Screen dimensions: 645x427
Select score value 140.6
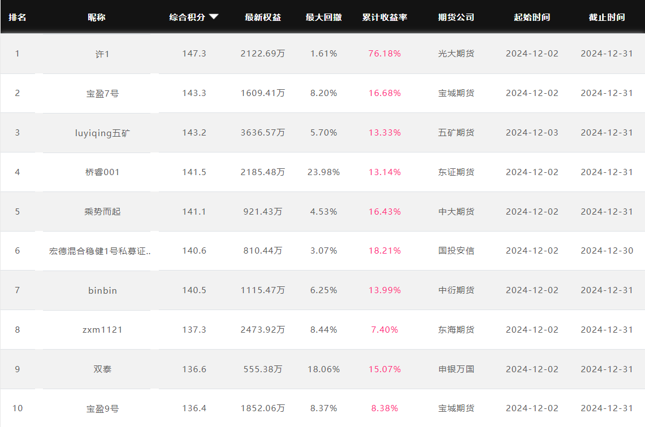point(194,250)
